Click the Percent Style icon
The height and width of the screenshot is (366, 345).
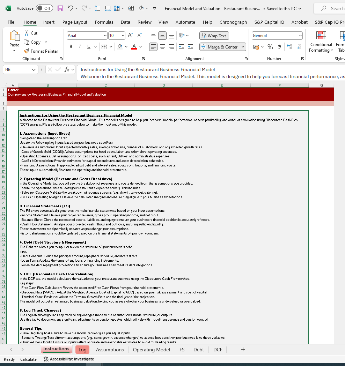(x=270, y=47)
